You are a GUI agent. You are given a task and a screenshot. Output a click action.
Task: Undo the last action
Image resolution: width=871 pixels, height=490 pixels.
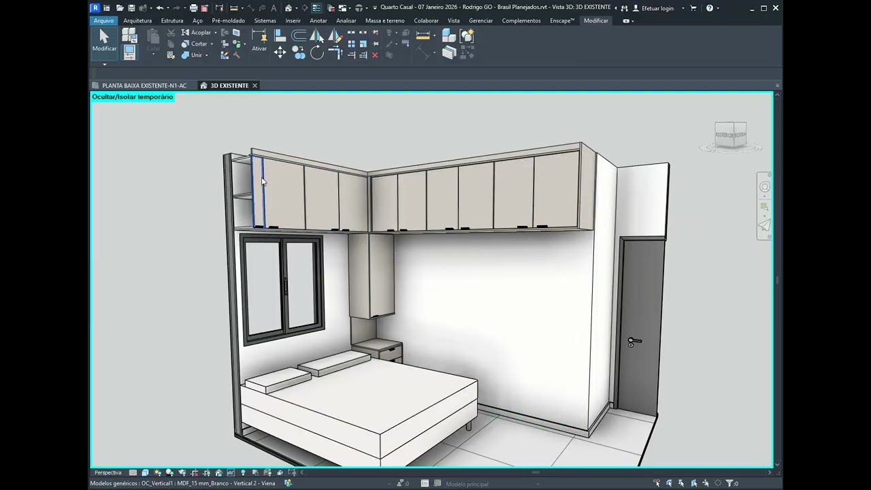pos(160,8)
